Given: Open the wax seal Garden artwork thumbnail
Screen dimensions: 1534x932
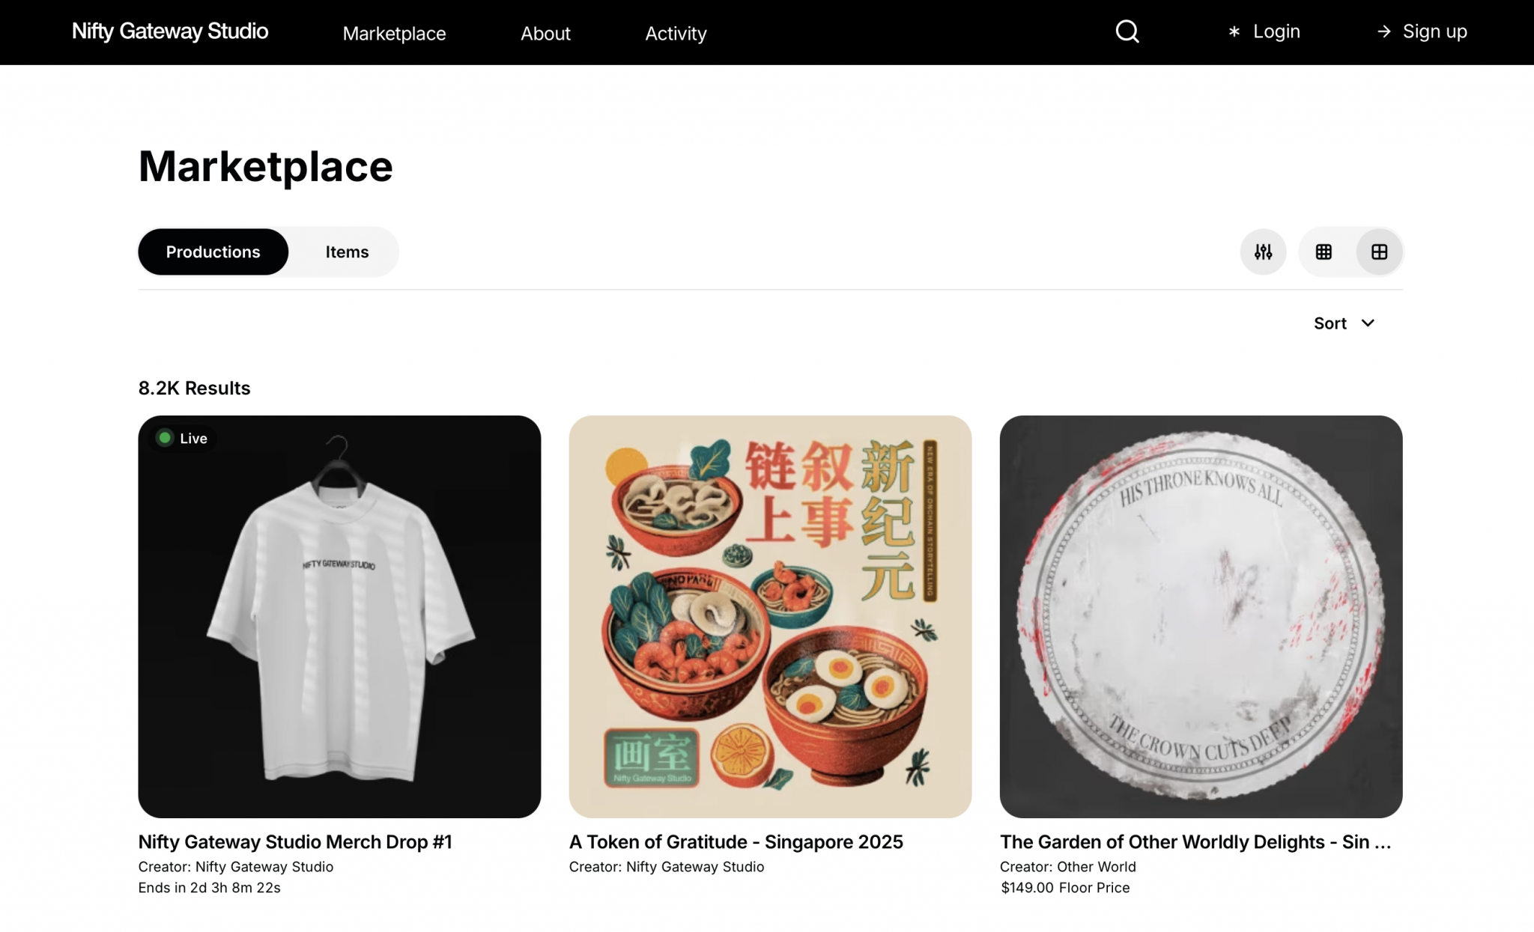Looking at the screenshot, I should pyautogui.click(x=1201, y=616).
